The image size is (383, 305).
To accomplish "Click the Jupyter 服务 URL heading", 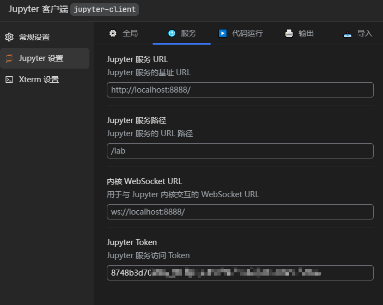I will (x=137, y=59).
